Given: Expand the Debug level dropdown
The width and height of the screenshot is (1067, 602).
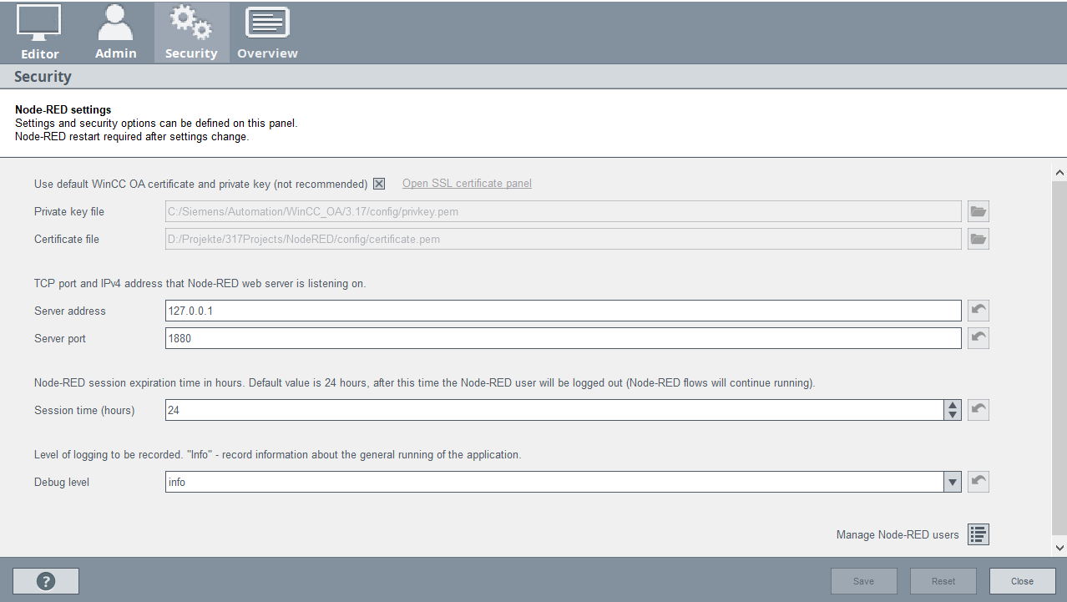Looking at the screenshot, I should (952, 482).
